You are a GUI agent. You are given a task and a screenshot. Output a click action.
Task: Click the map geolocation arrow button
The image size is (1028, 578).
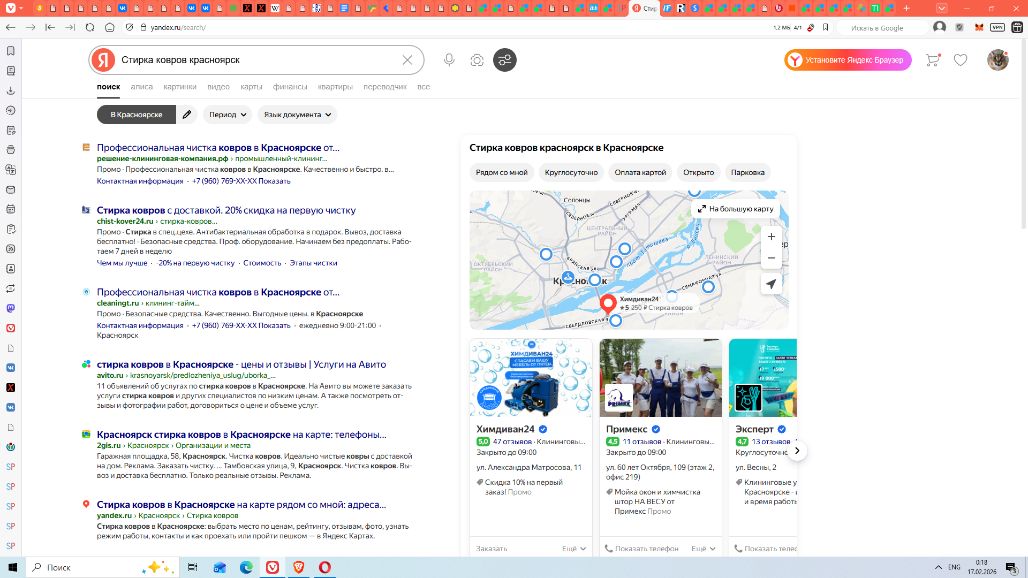click(771, 284)
